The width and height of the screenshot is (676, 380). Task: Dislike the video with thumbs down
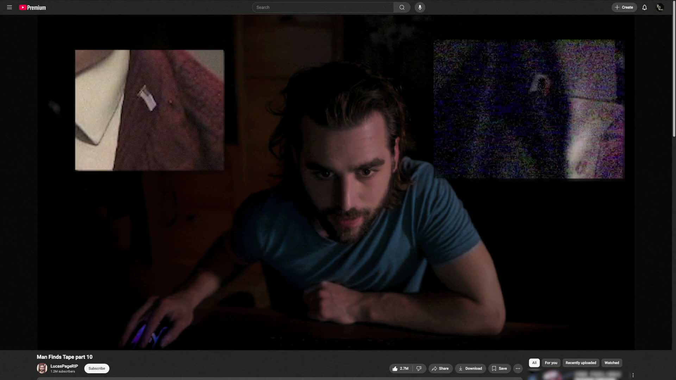click(419, 368)
